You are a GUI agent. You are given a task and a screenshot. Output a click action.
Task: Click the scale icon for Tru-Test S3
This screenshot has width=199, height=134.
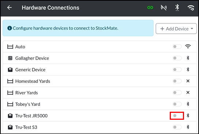pos(10,127)
